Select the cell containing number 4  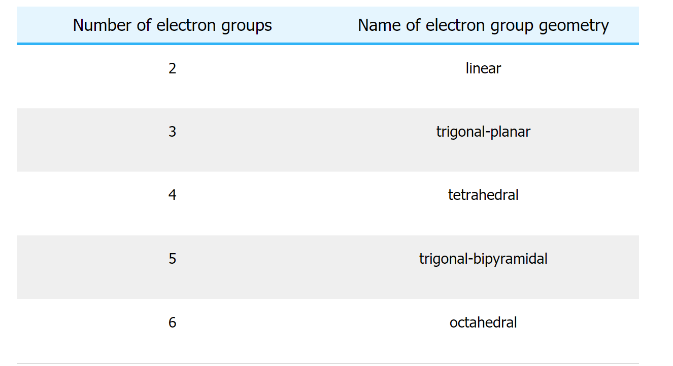click(x=173, y=195)
